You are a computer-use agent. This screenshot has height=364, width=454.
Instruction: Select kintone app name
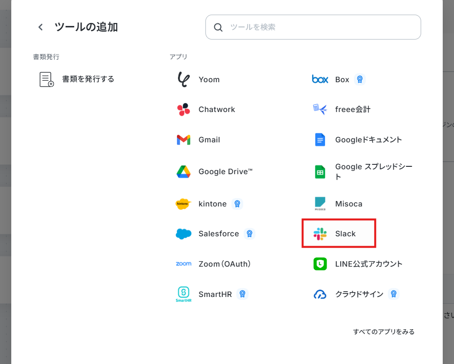tap(212, 204)
